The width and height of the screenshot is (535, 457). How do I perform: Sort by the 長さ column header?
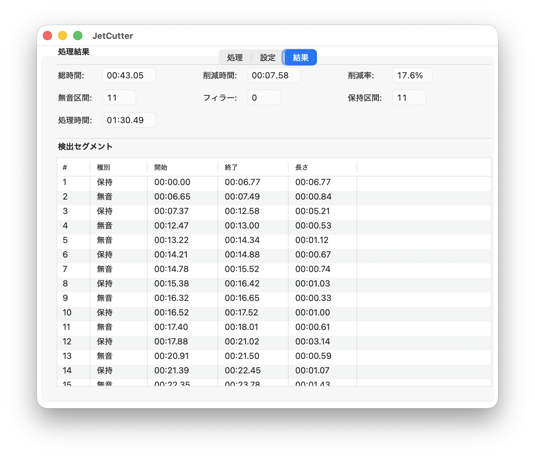click(322, 167)
